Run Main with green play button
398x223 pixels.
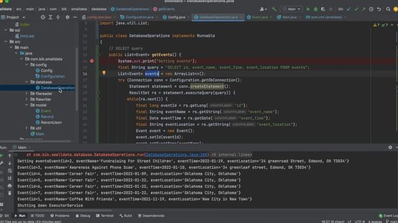point(308,9)
